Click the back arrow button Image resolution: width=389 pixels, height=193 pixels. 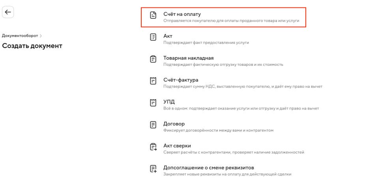8,12
